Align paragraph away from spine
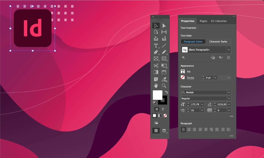This screenshot has height=158, width=264. coord(228,130)
